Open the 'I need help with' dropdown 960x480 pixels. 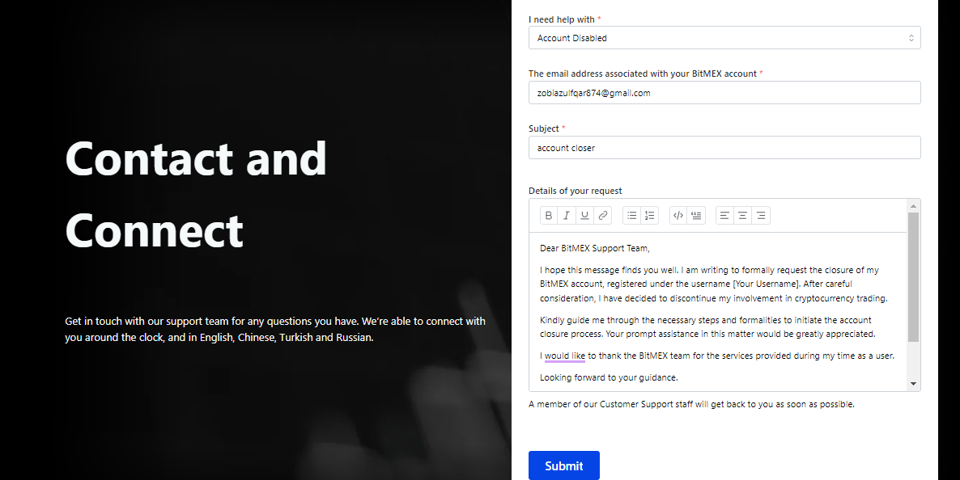pos(724,38)
